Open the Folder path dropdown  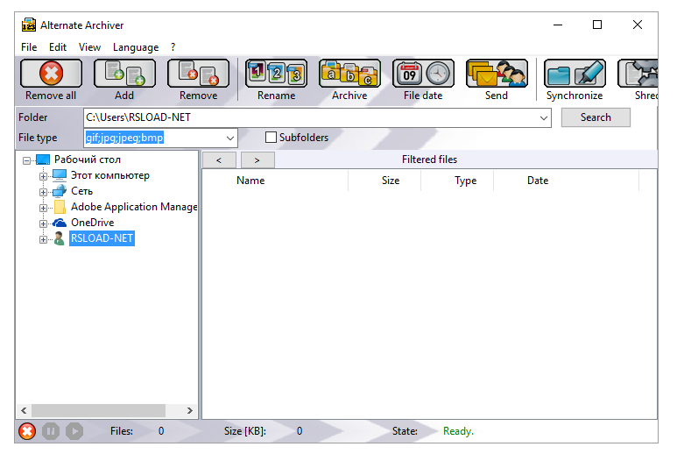click(x=543, y=117)
